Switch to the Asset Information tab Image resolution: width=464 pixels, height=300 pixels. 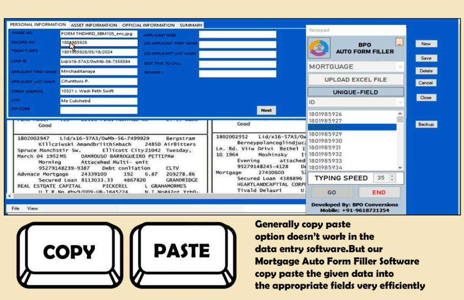tap(94, 25)
